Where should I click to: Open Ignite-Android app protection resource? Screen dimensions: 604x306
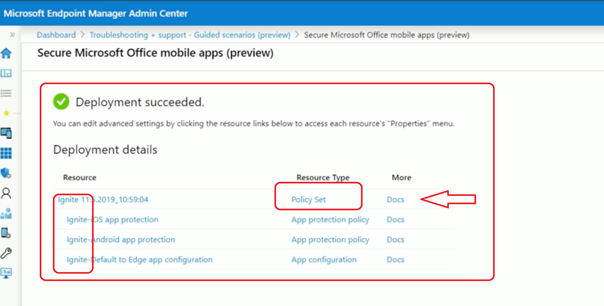121,239
